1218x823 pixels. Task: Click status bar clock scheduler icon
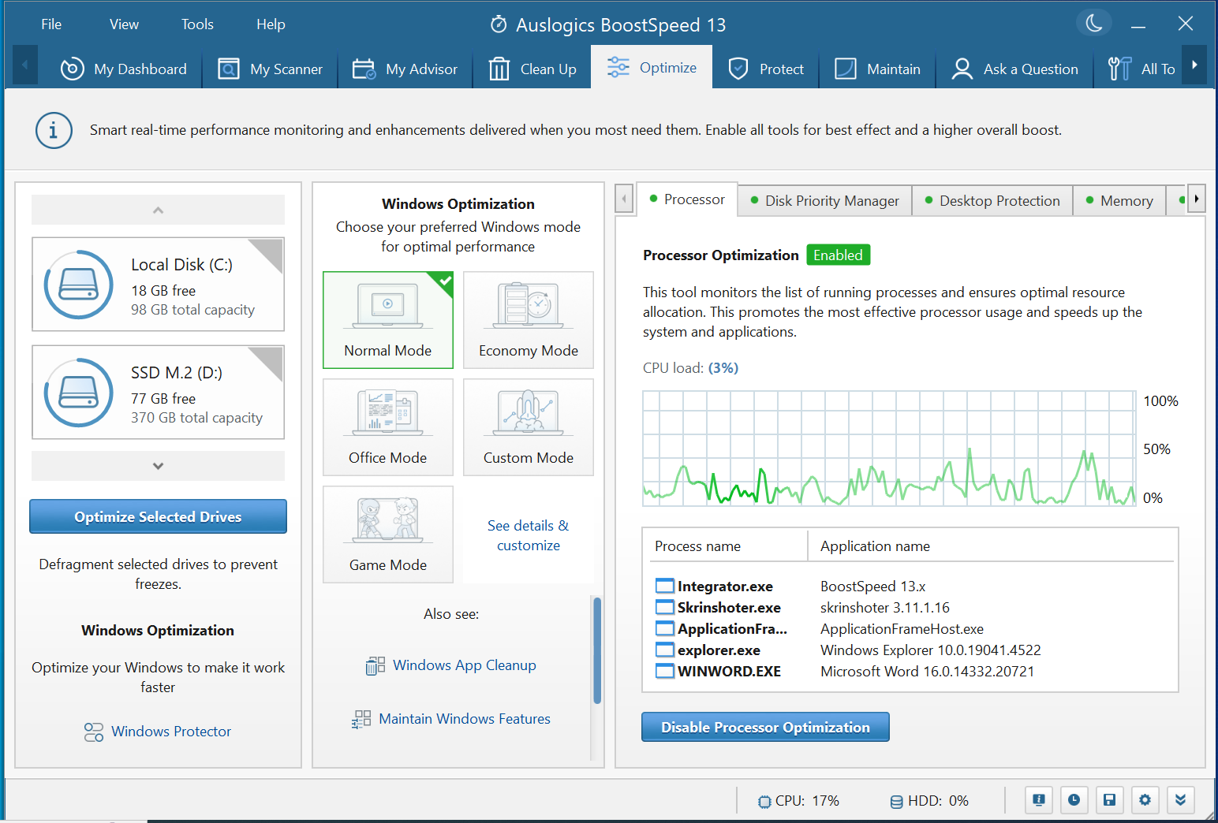coord(1074,800)
